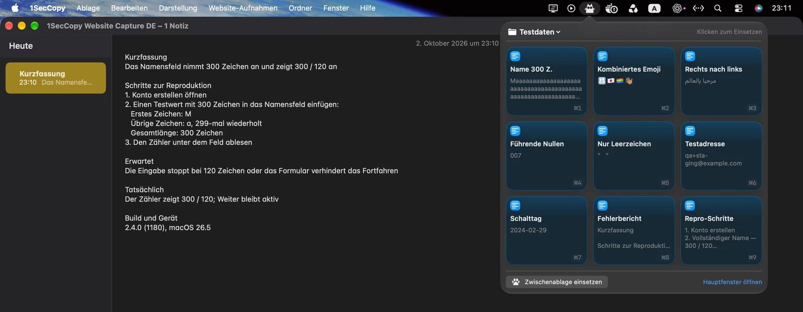Screen dimensions: 803x312
Task: Click the display mirroring menu bar icon
Action: click(x=553, y=8)
